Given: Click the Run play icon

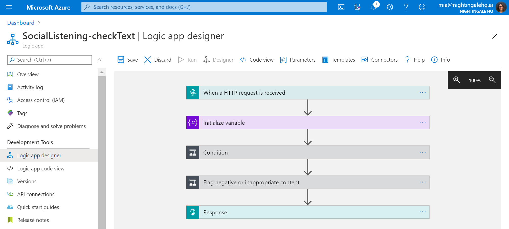Looking at the screenshot, I should [181, 60].
